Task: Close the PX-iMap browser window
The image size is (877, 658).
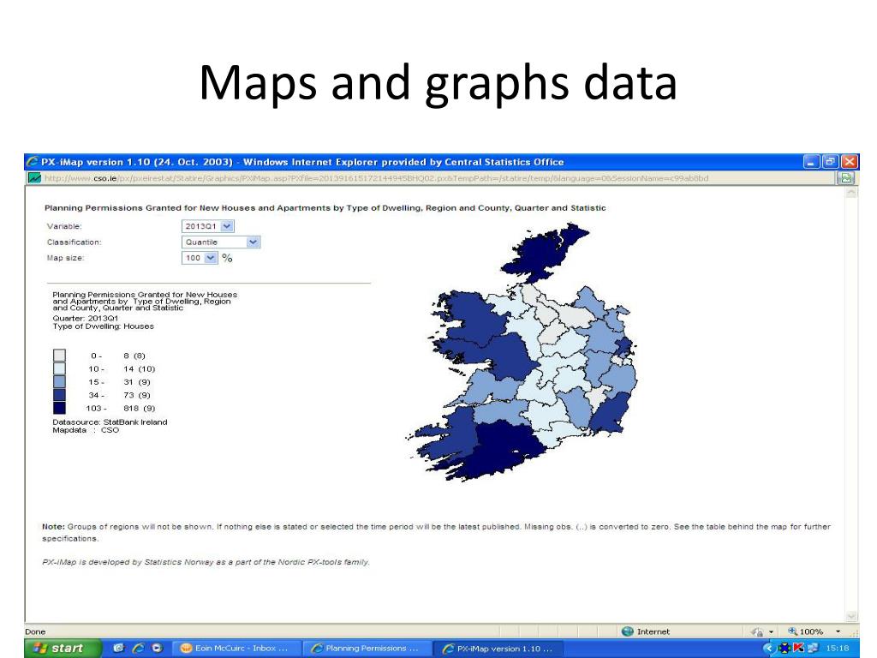Action: pyautogui.click(x=849, y=162)
